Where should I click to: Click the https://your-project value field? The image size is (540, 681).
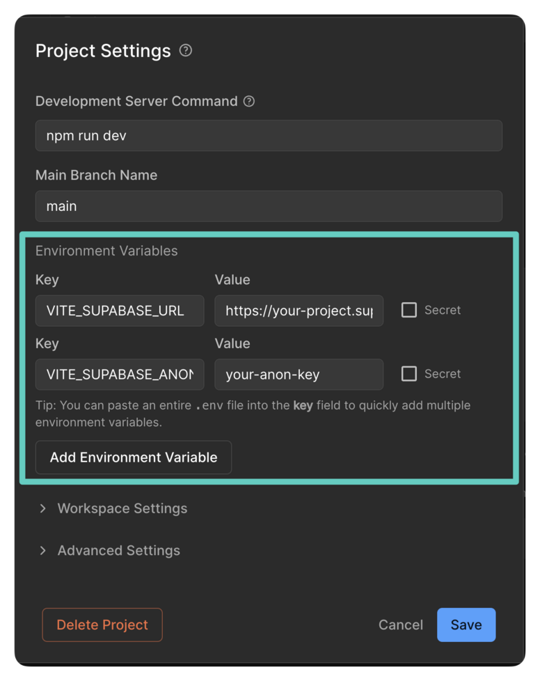point(299,311)
